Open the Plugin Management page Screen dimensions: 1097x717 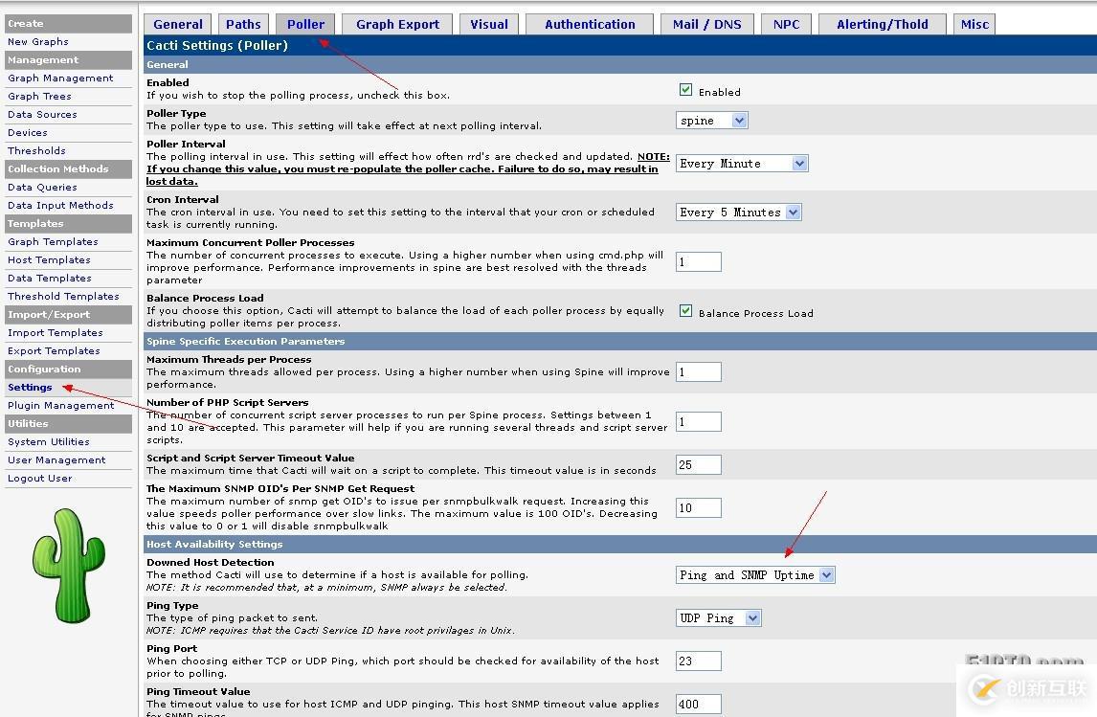pyautogui.click(x=59, y=405)
